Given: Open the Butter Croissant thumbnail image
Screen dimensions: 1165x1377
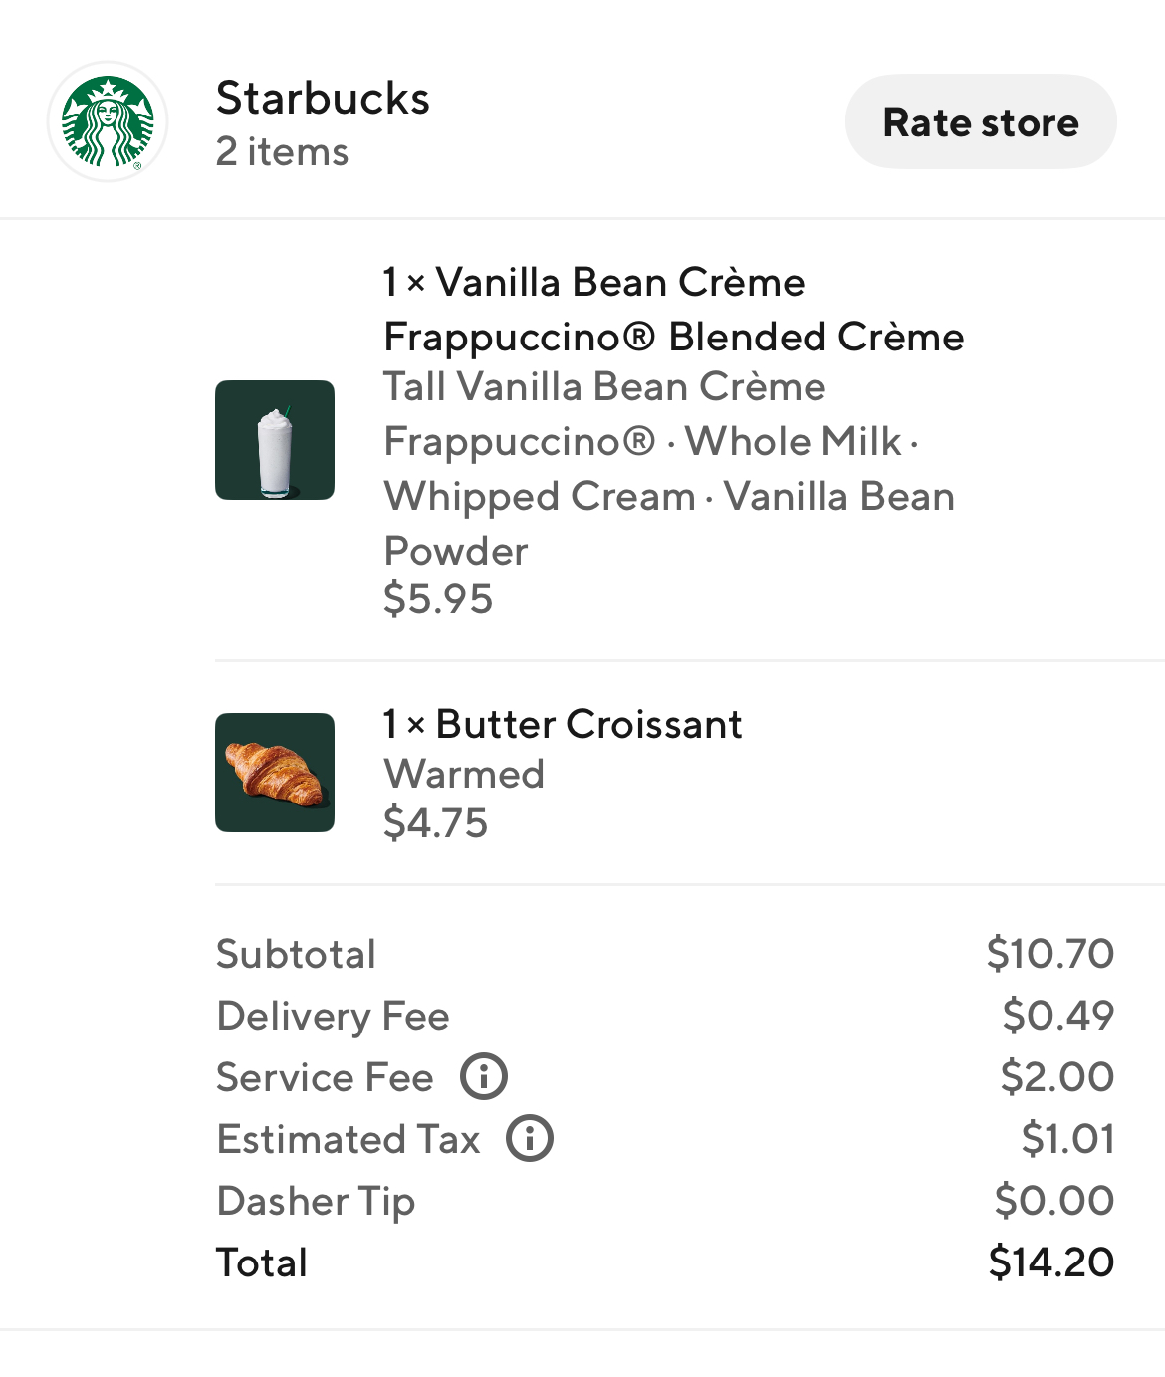Looking at the screenshot, I should [275, 773].
